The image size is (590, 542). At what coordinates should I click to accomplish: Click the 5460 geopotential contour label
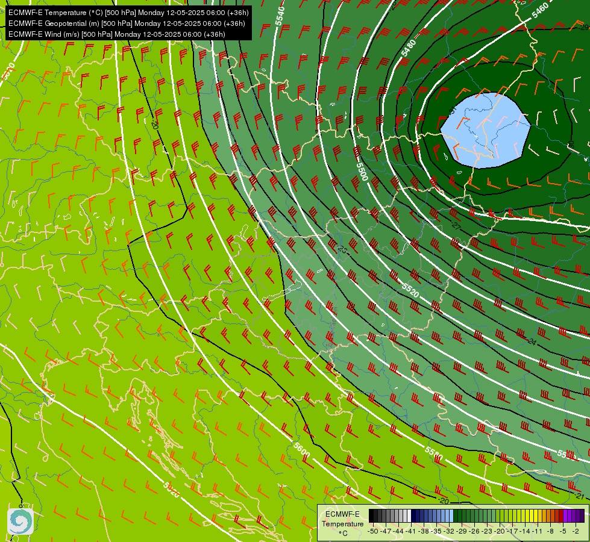click(540, 10)
